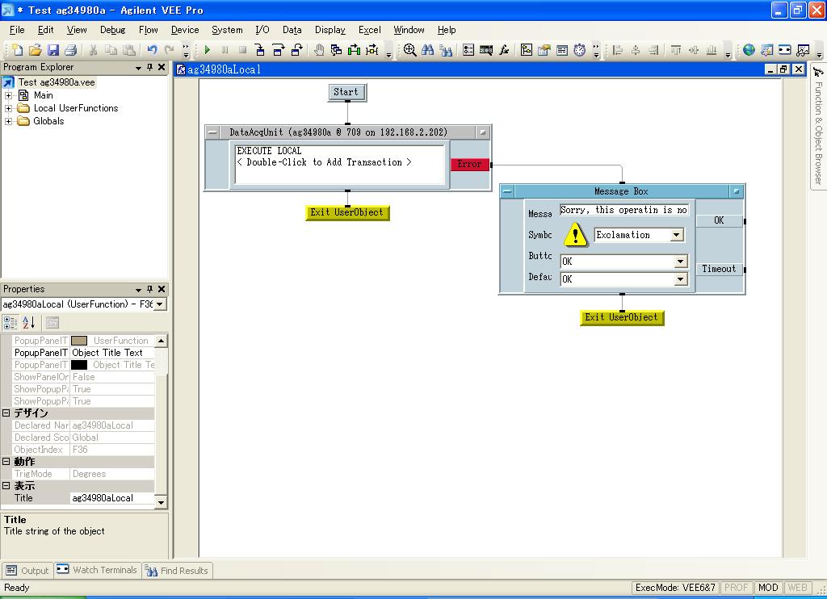Open the fx Function browser icon
This screenshot has width=827, height=599.
(504, 50)
